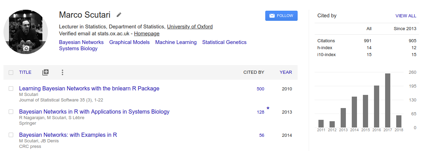
Task: Check the box for Bayesian Networks: with Examples
Action: click(x=11, y=135)
